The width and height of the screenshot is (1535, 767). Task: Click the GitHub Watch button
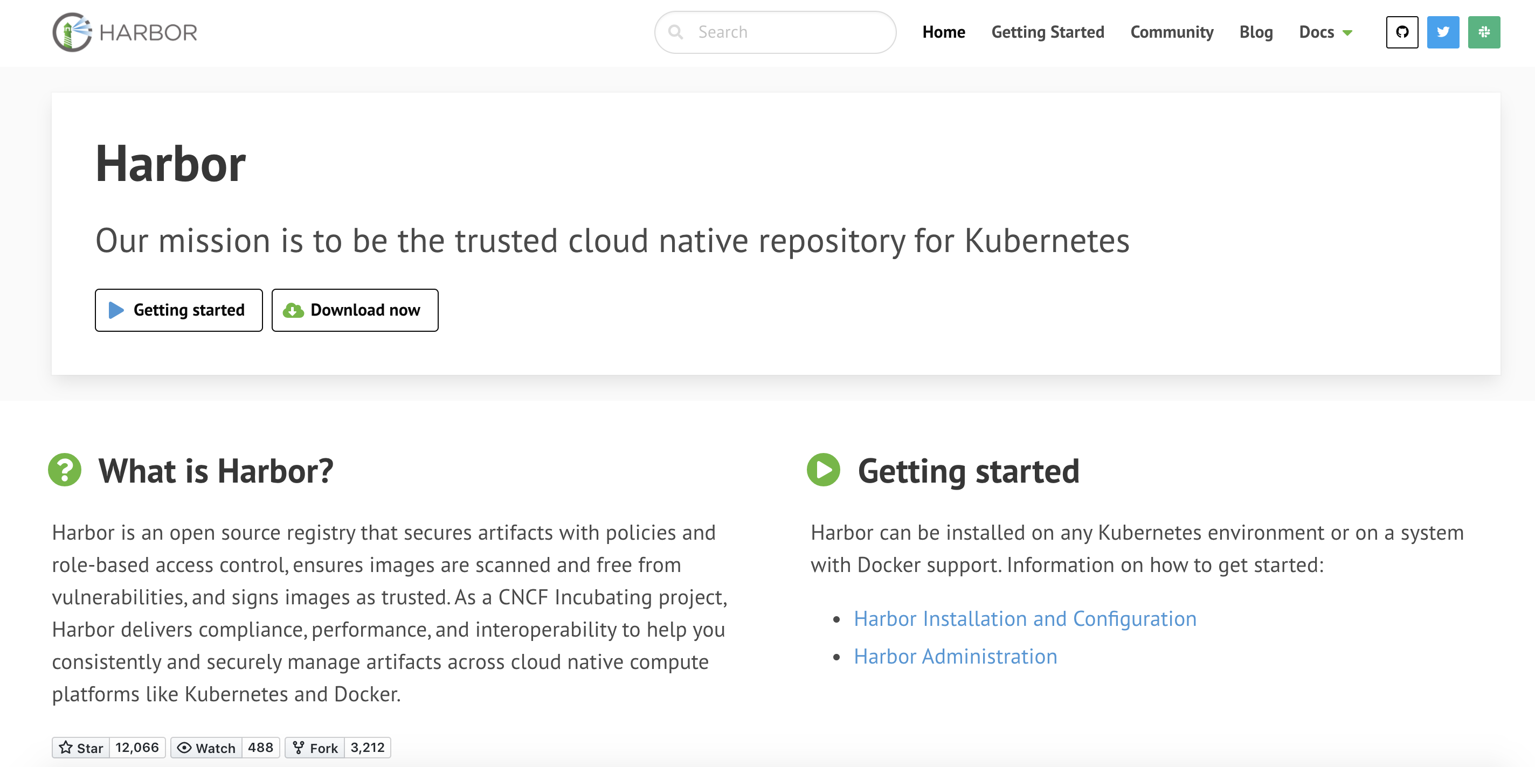point(207,748)
